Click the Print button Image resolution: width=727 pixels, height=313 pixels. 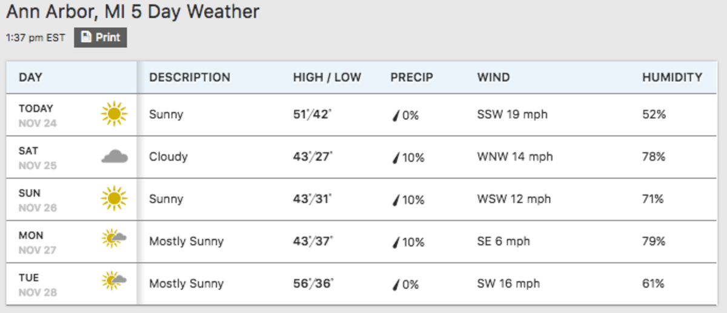click(x=101, y=38)
